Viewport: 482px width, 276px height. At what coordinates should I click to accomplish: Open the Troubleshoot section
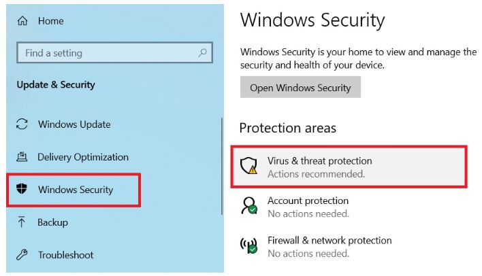(x=65, y=255)
